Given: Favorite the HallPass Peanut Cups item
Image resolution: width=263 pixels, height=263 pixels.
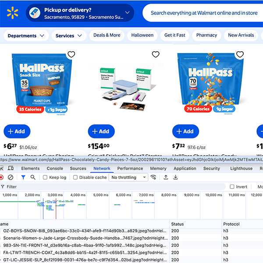Looking at the screenshot, I should coord(71,54).
